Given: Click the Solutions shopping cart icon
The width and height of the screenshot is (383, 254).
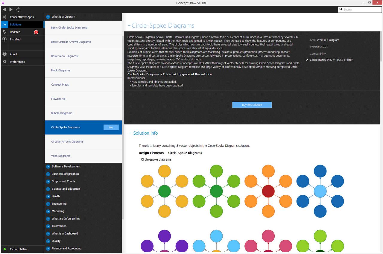Looking at the screenshot, I should pos(4,25).
